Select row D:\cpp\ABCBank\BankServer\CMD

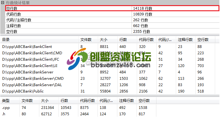pos(108,79)
